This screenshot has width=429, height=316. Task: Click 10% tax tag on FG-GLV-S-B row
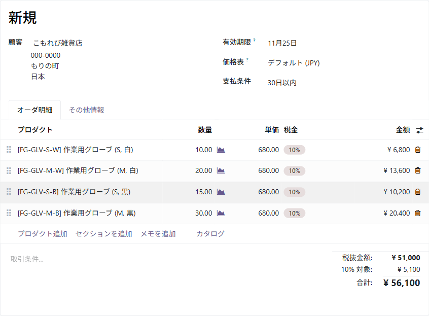pos(295,192)
